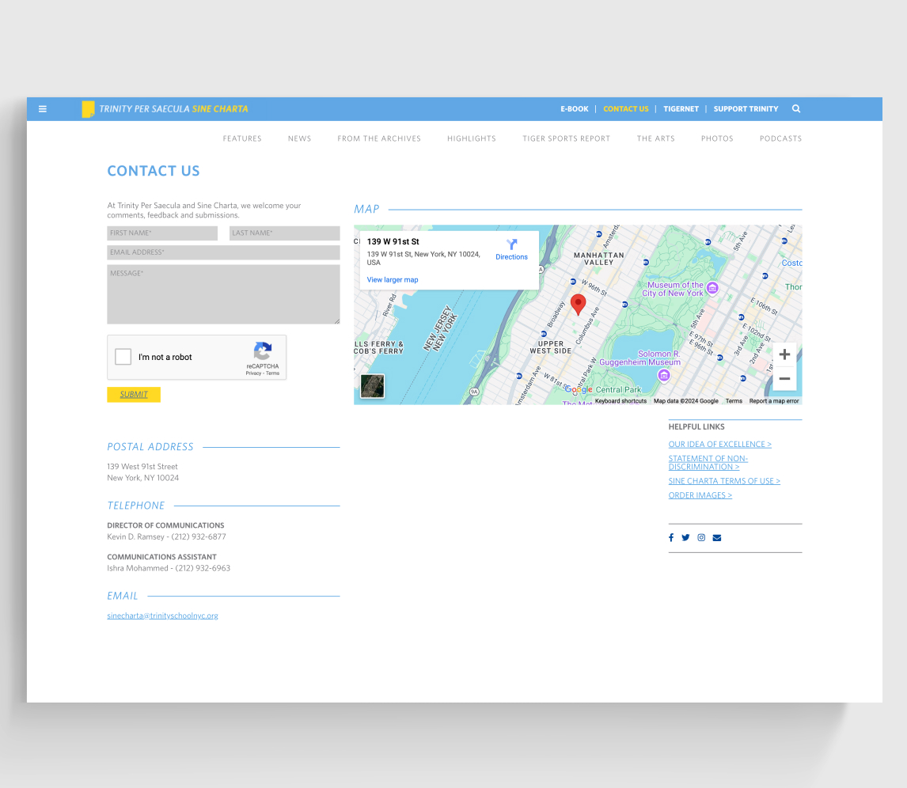Click the envelope email icon
907x788 pixels.
pos(717,538)
